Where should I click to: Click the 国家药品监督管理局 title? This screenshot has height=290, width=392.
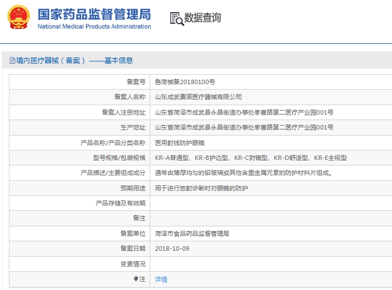(x=94, y=14)
